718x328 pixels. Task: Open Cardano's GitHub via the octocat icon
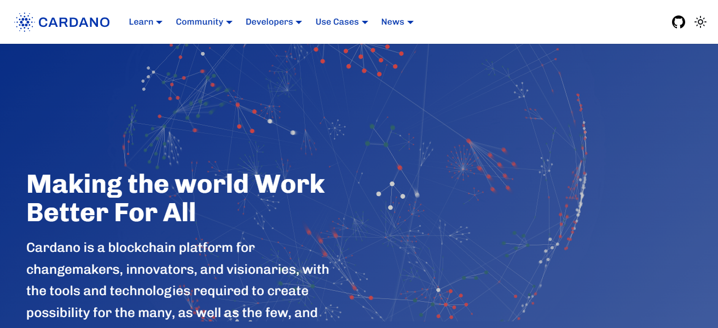coord(679,22)
